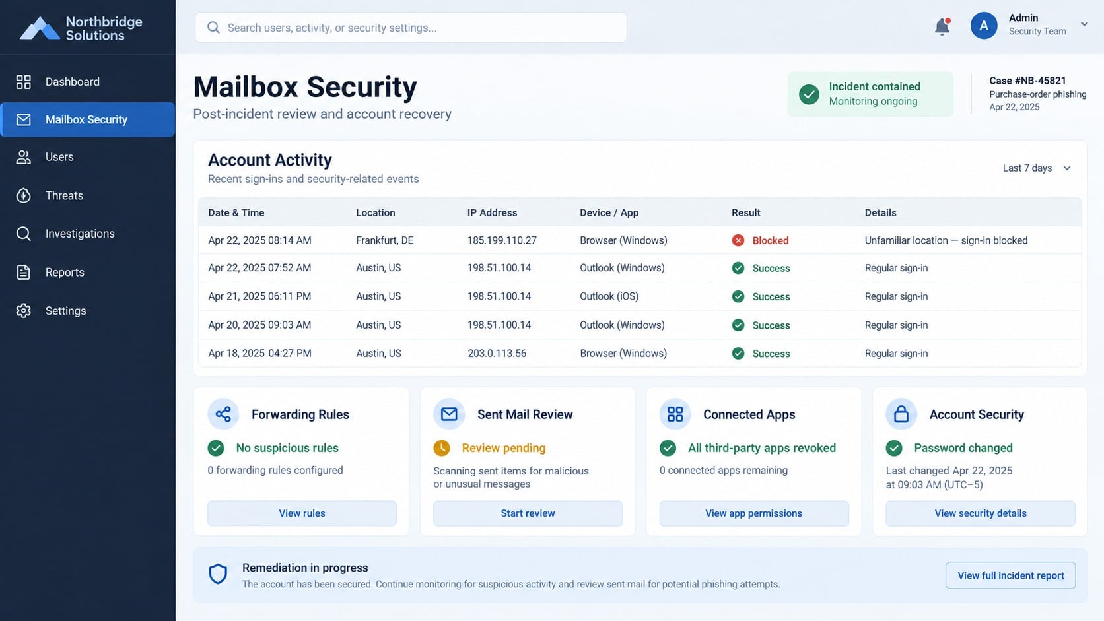
Task: Click the Investigations magnifier icon
Action: click(24, 234)
